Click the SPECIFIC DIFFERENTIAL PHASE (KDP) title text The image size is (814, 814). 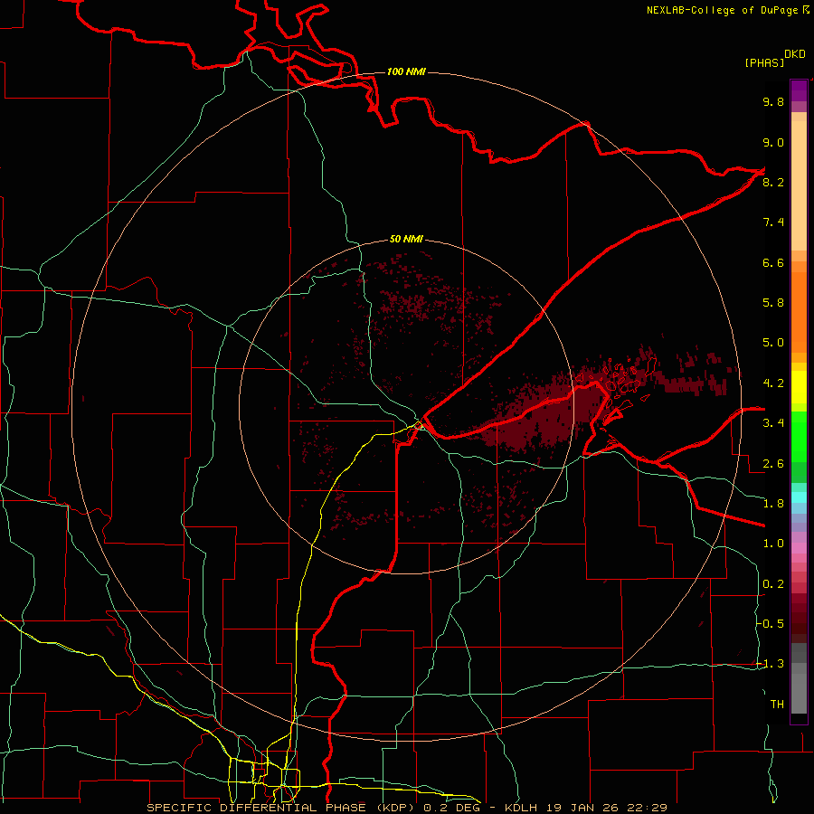(282, 808)
